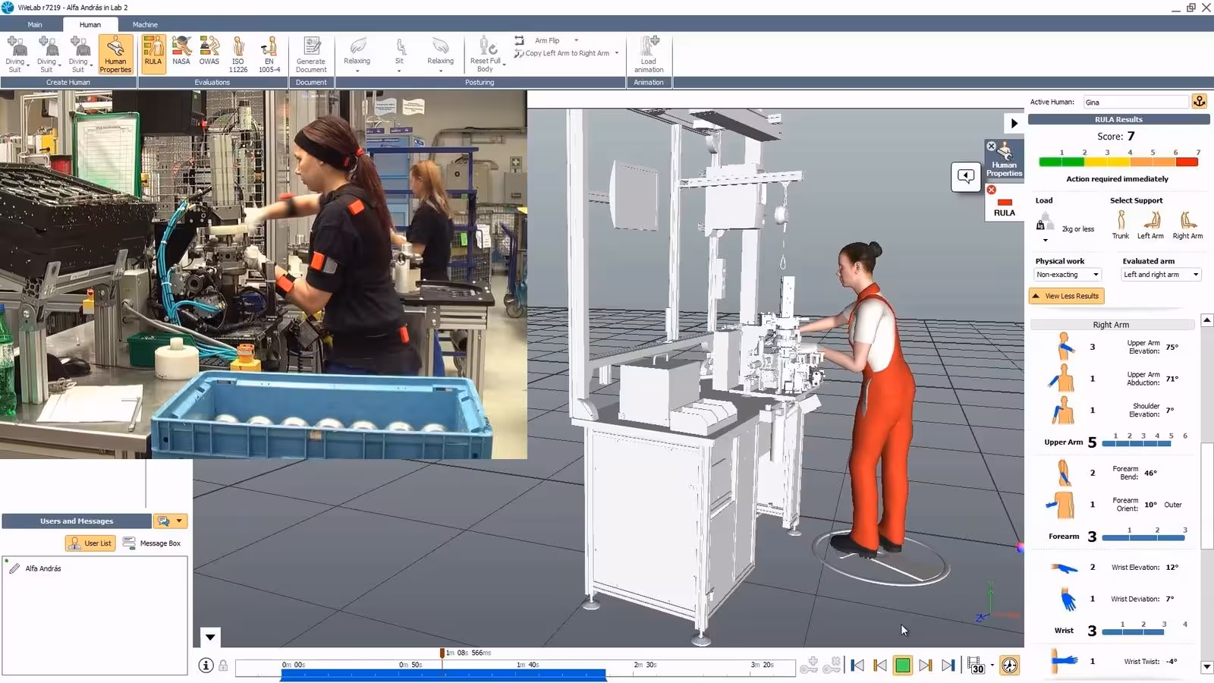The height and width of the screenshot is (683, 1214).
Task: Click the Wrist score bar
Action: coord(1133,631)
